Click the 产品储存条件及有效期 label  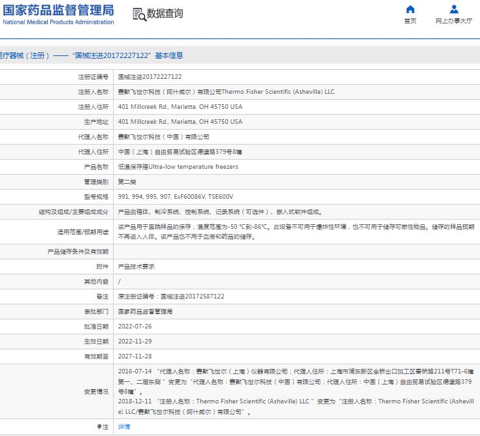(x=78, y=252)
